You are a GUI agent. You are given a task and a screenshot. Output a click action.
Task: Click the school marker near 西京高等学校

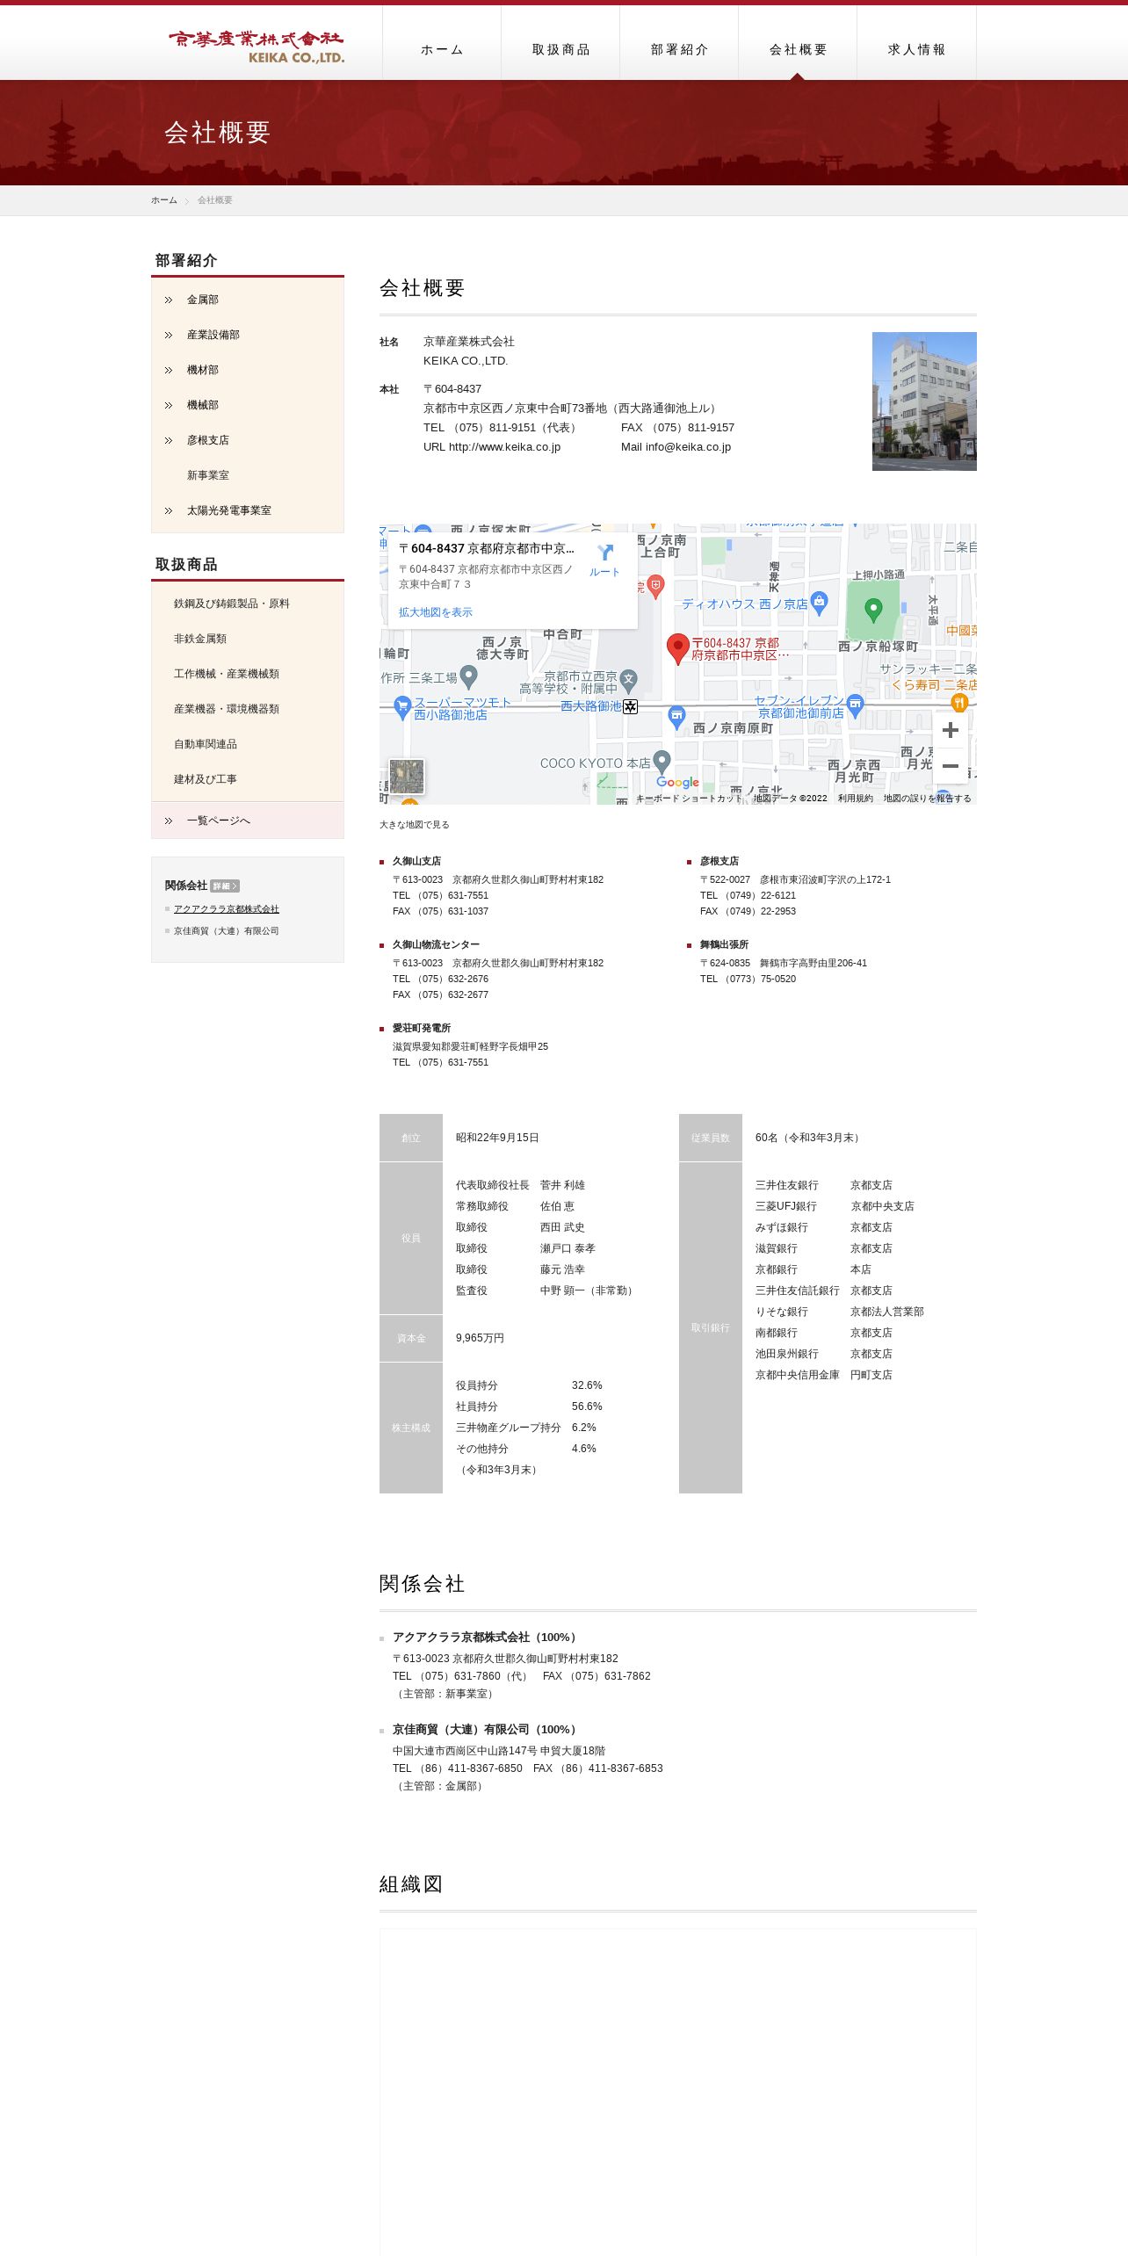pos(628,680)
